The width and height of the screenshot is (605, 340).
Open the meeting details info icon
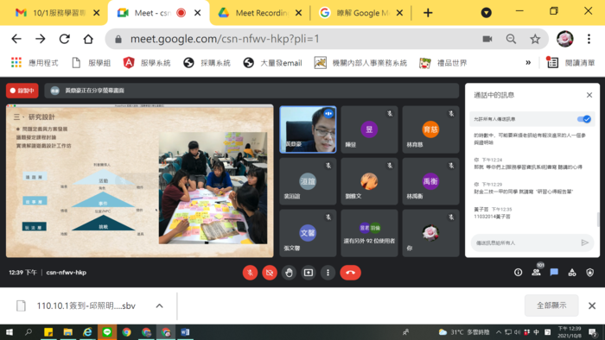point(519,272)
